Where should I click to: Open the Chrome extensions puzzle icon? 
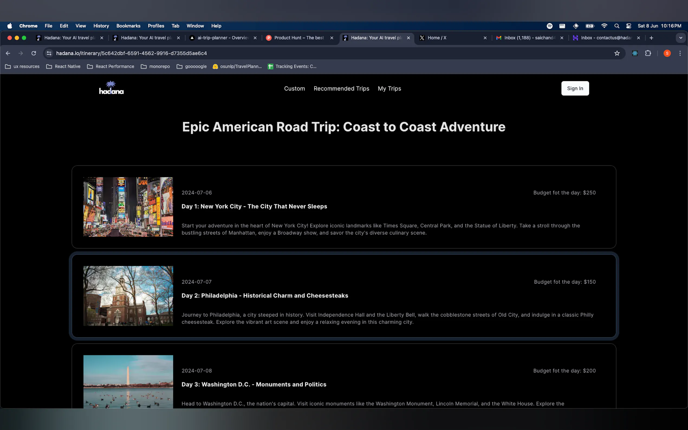click(x=648, y=53)
